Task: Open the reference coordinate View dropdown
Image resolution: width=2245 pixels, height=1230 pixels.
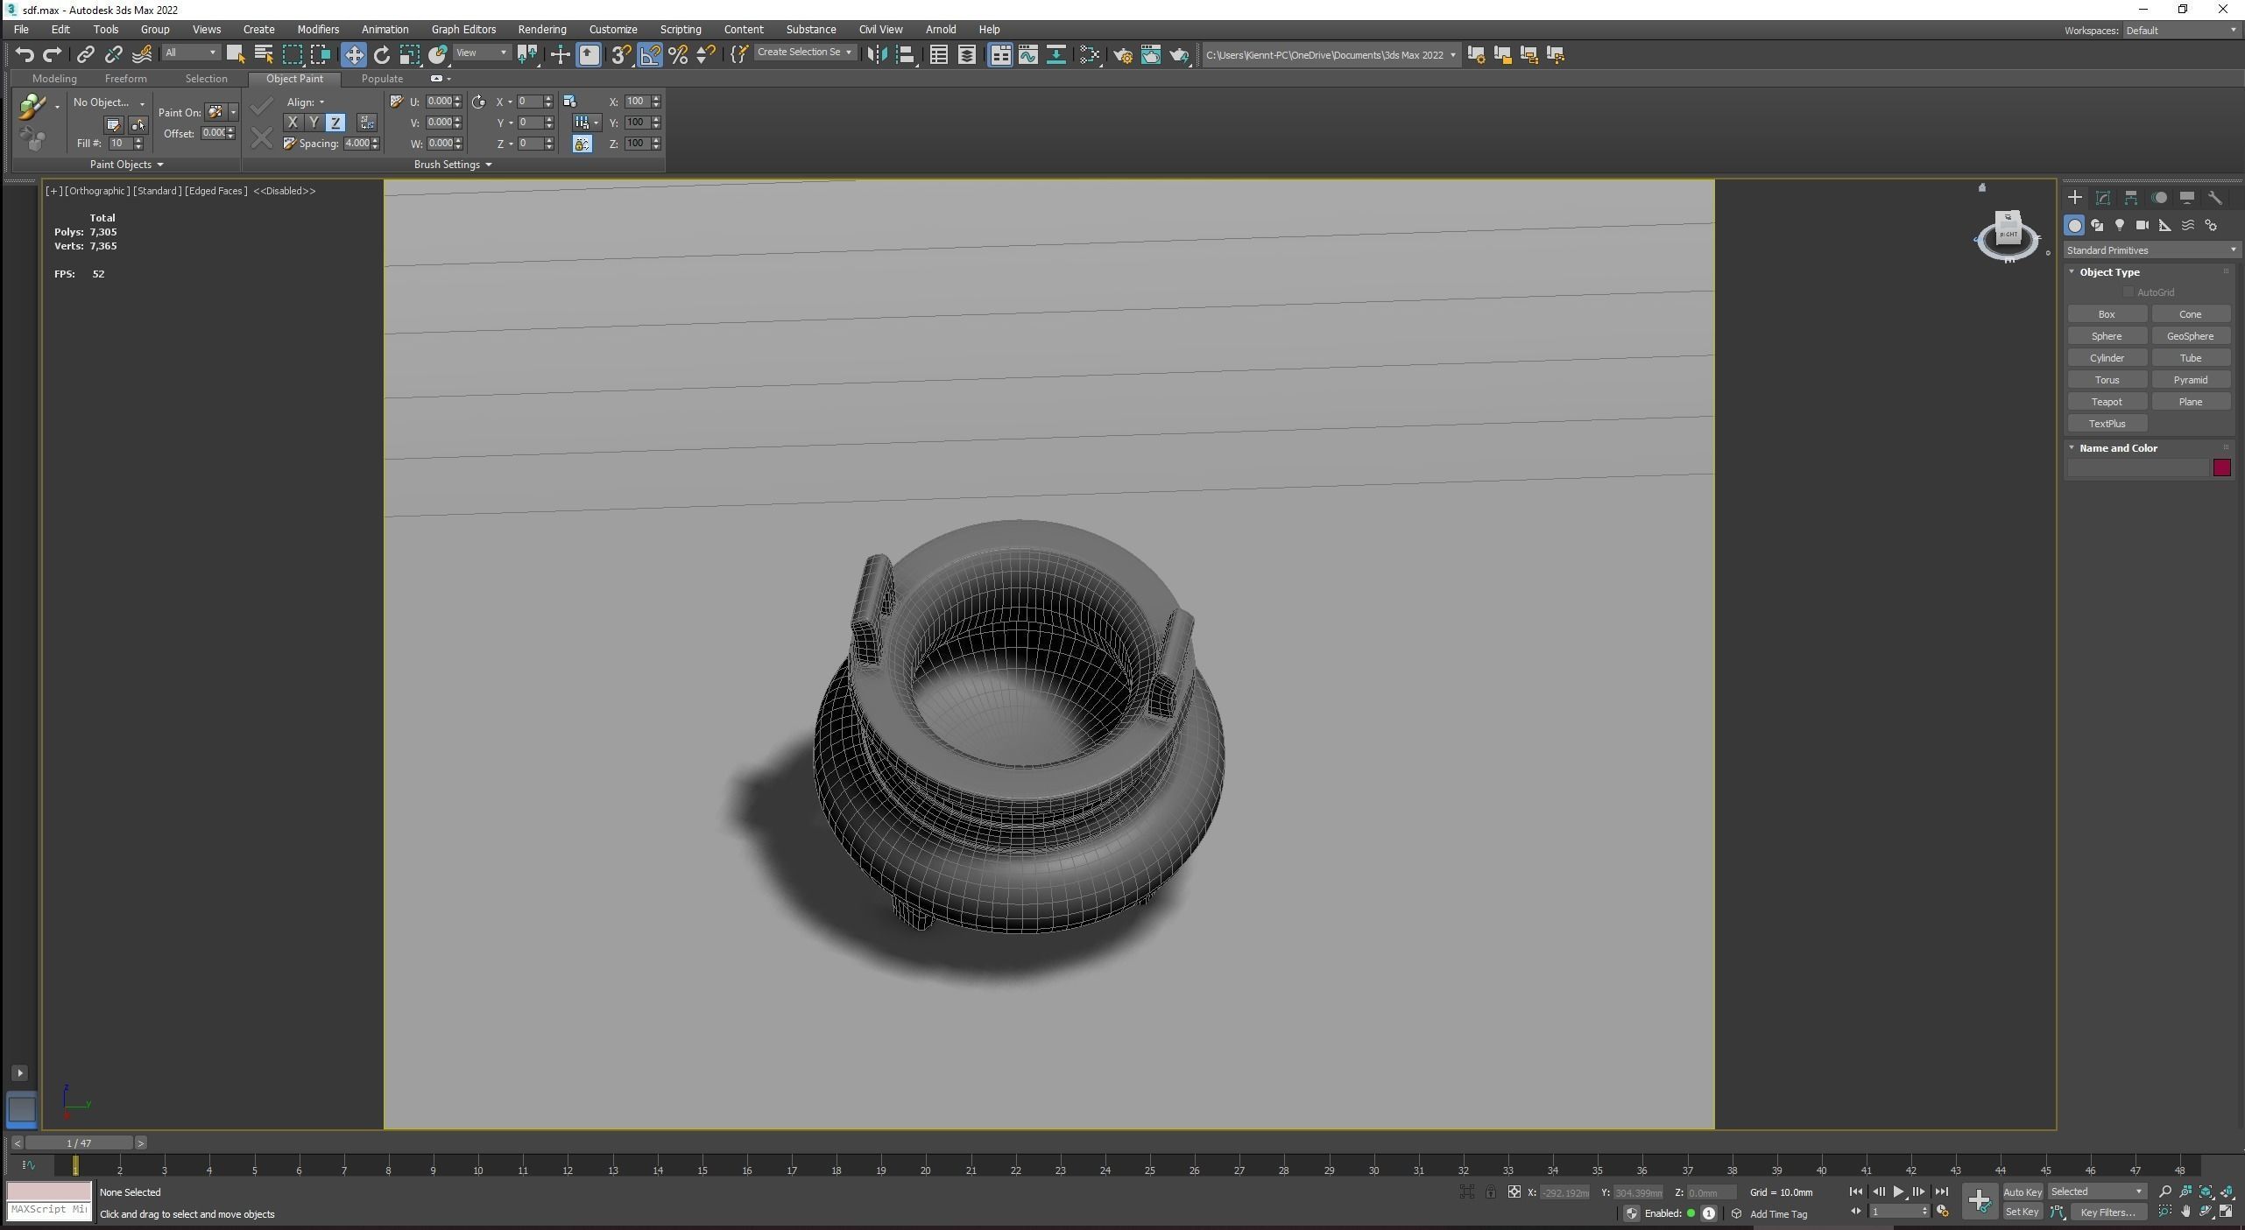Action: (x=481, y=53)
